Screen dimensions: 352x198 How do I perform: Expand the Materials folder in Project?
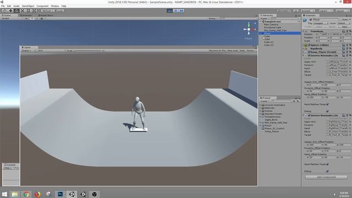tap(260, 108)
